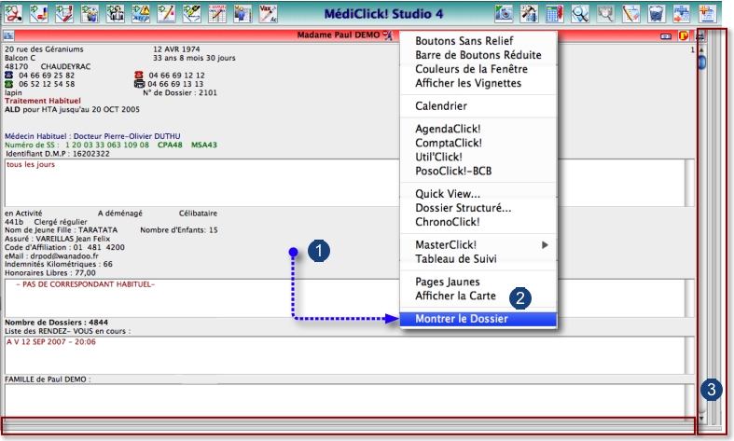Click the trash basket toolbar icon

click(657, 14)
